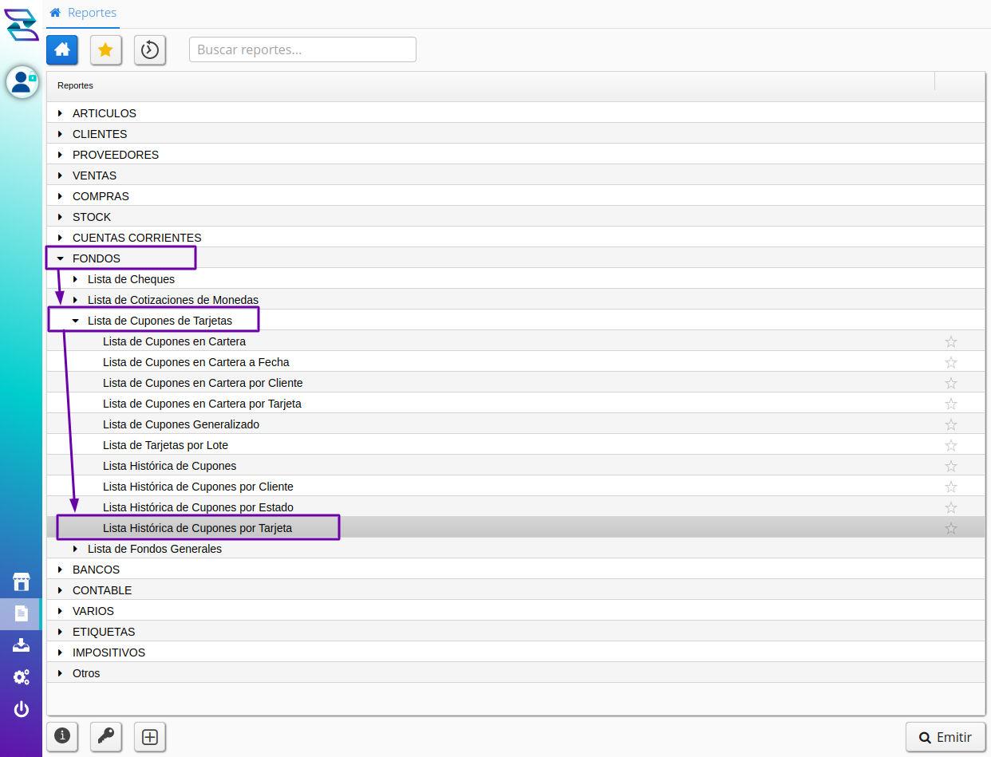Viewport: 991px width, 757px height.
Task: Expand Lista de Cheques arrow
Action: pos(75,279)
